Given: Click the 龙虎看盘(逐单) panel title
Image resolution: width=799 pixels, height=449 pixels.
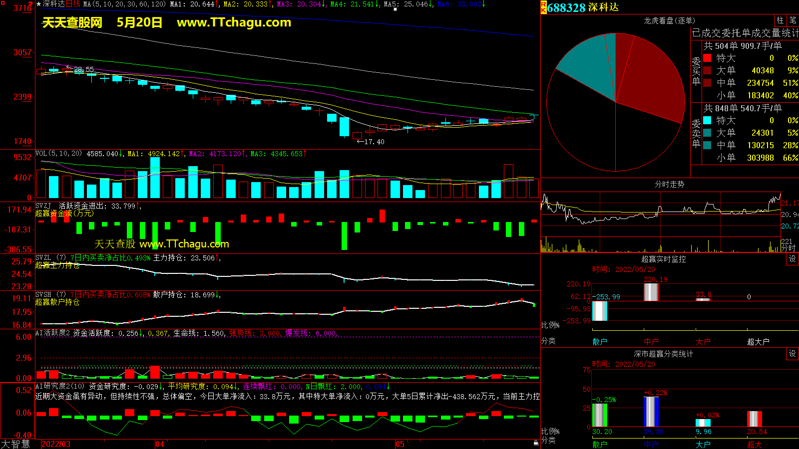Looking at the screenshot, I should [669, 20].
